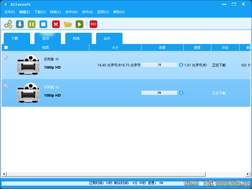Click the horizontal scrollbar thumb
252x189 pixels.
106,174
